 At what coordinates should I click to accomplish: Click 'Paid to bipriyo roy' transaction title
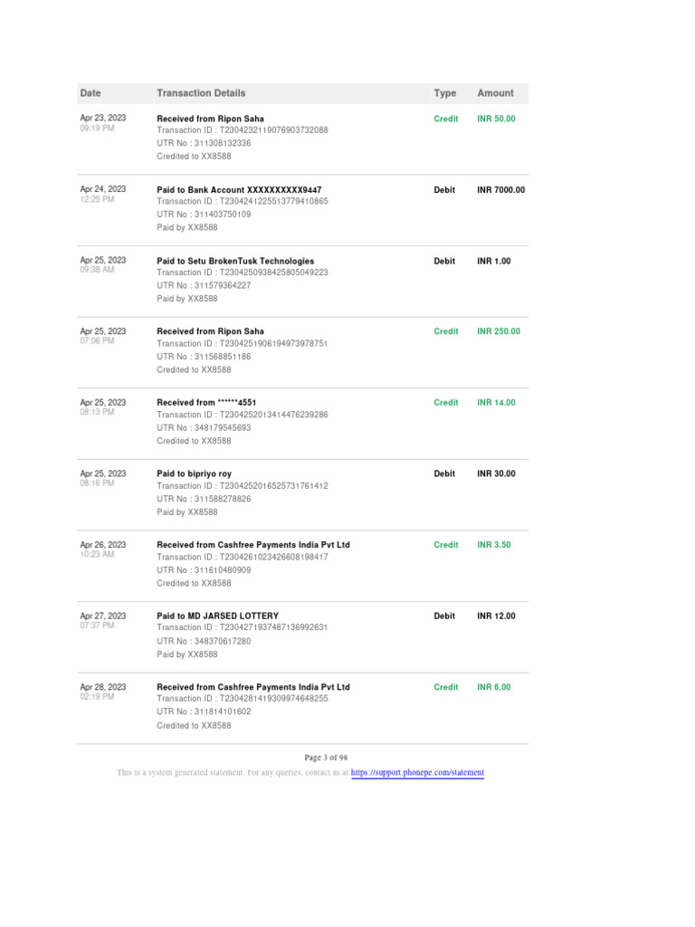point(194,473)
